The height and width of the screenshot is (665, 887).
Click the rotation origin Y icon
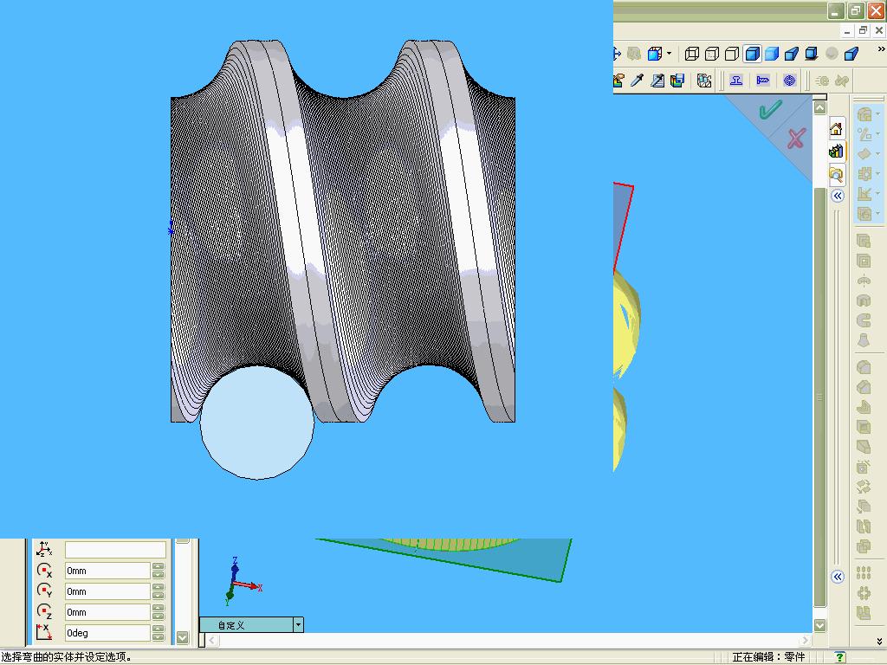click(44, 591)
